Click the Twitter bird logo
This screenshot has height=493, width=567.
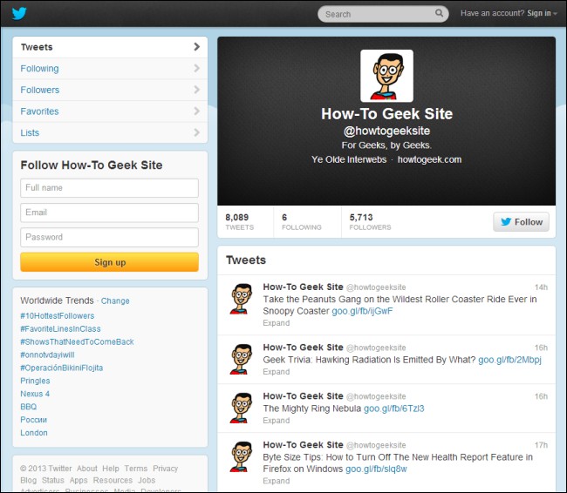19,14
